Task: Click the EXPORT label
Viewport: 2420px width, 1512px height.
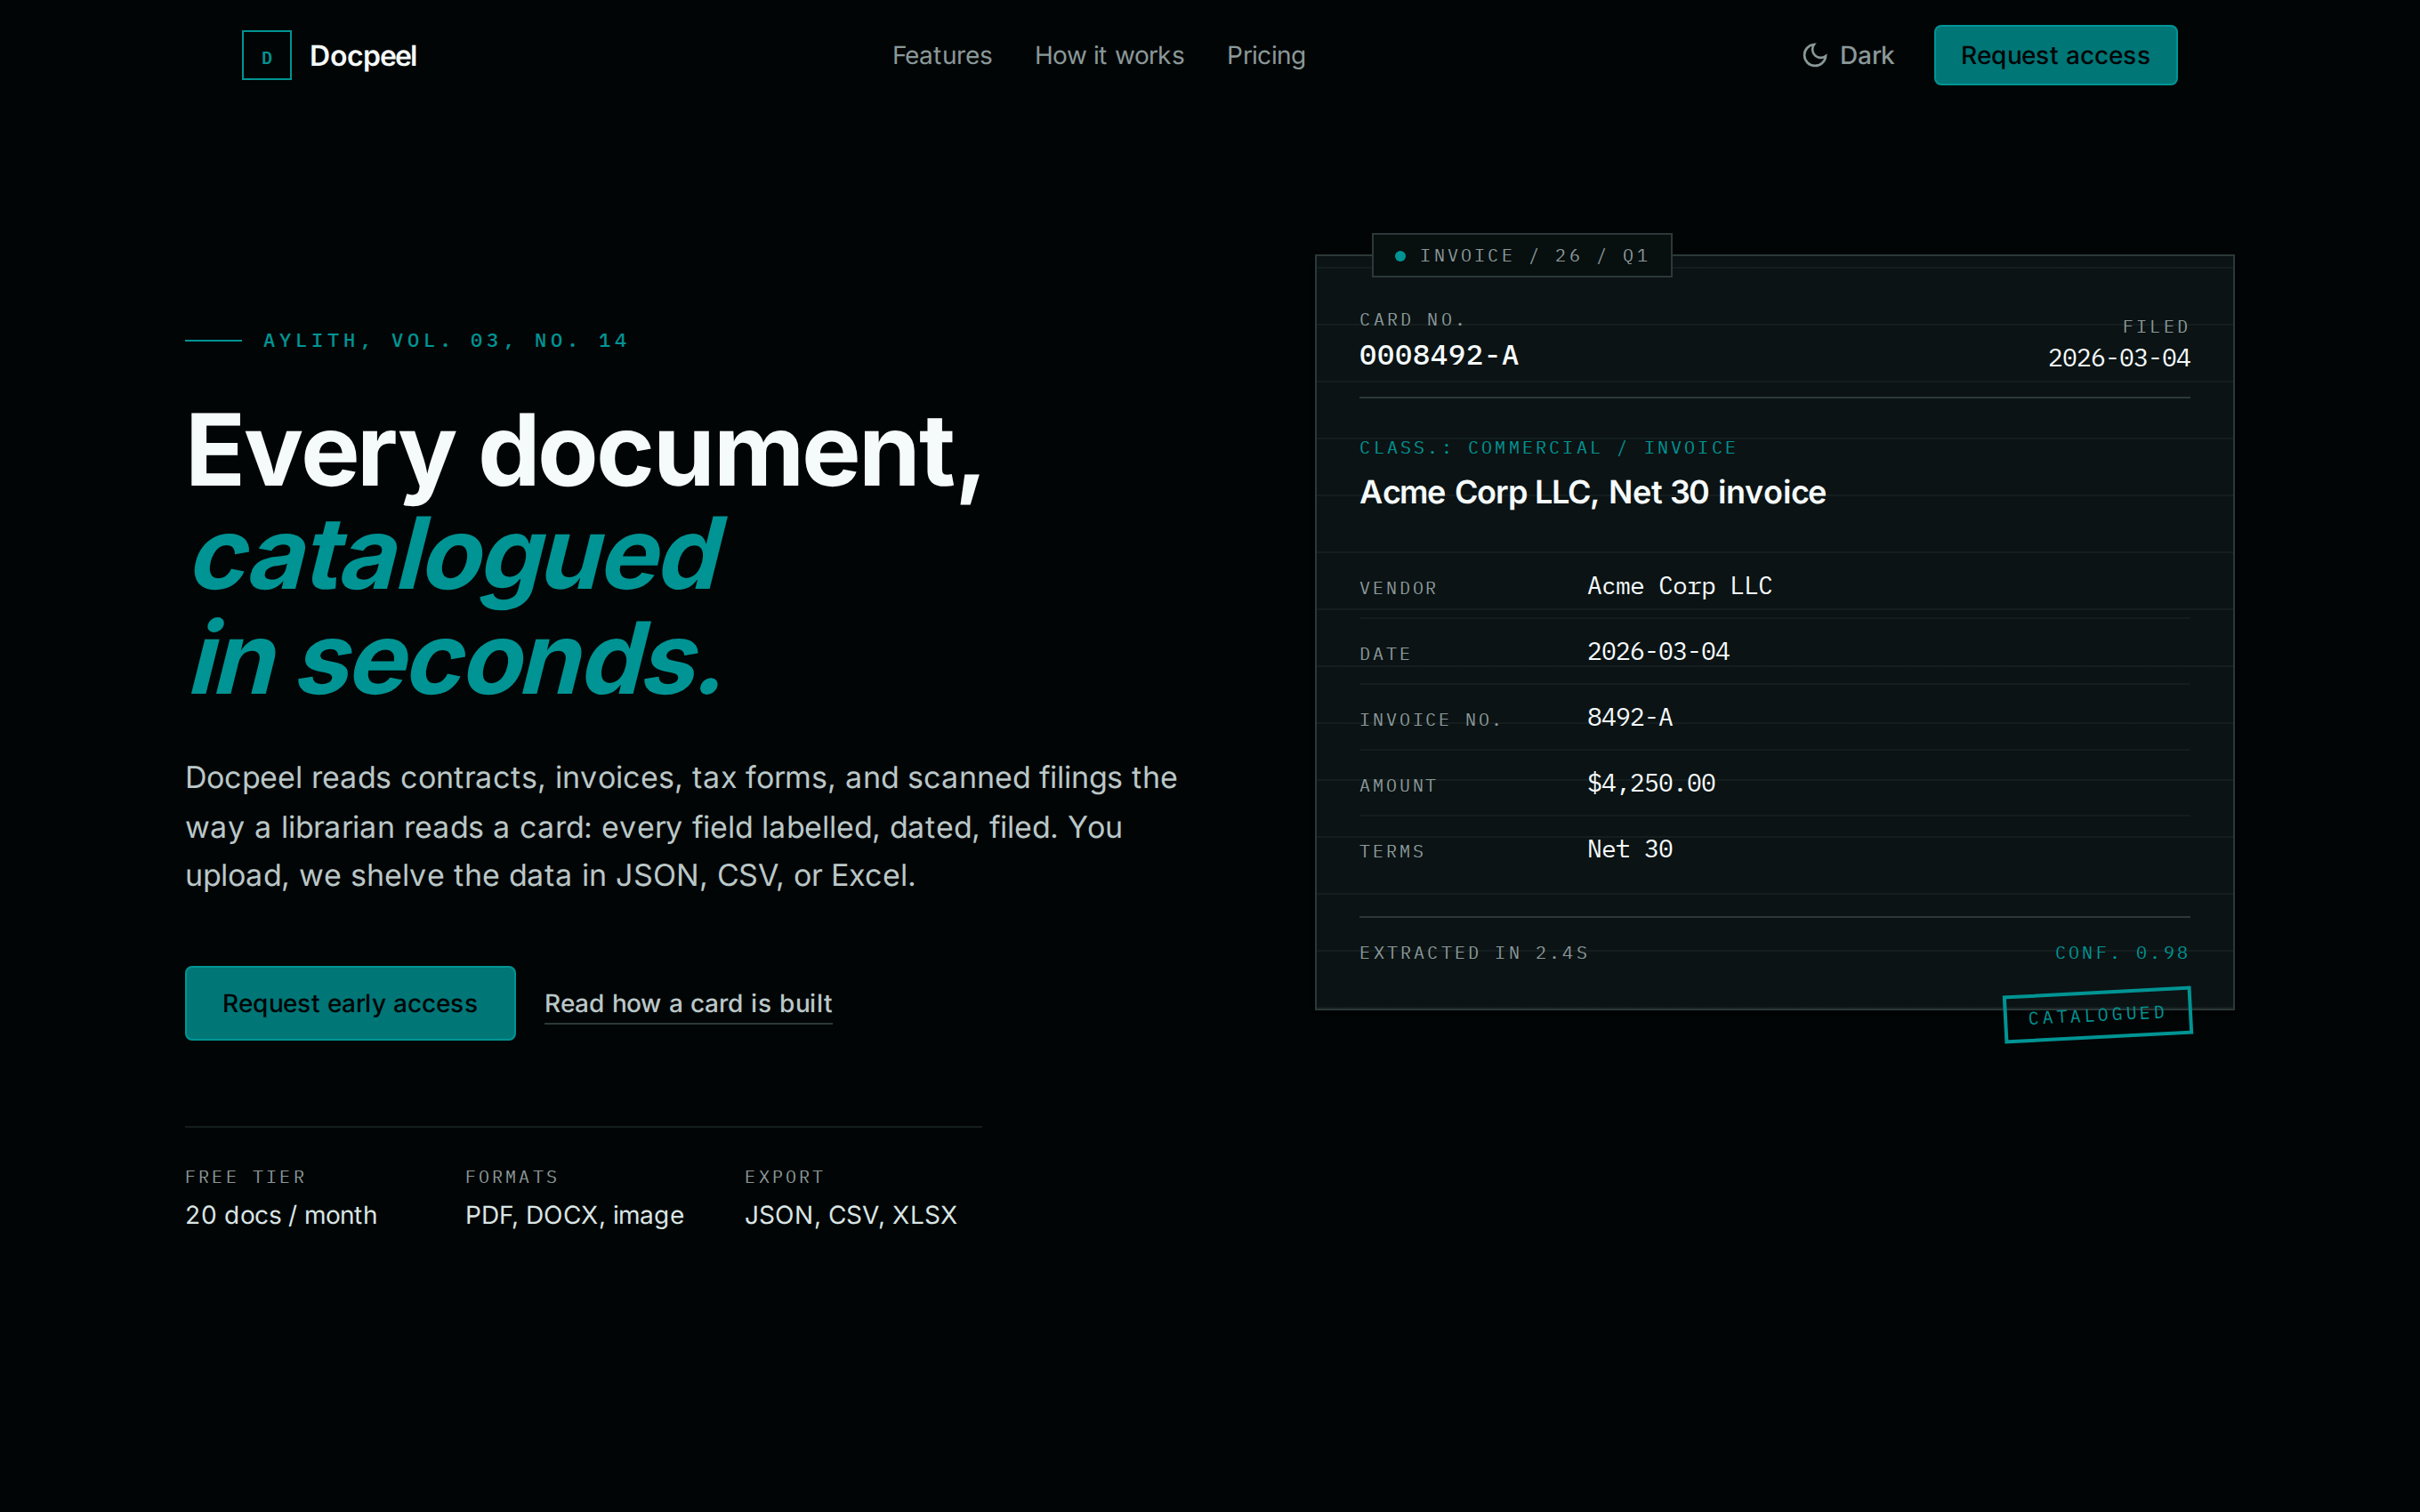Action: (x=784, y=1177)
